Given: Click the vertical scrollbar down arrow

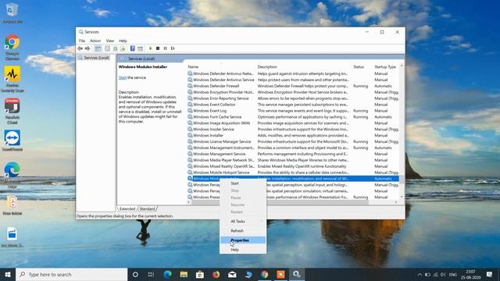Looking at the screenshot, I should pos(402,197).
